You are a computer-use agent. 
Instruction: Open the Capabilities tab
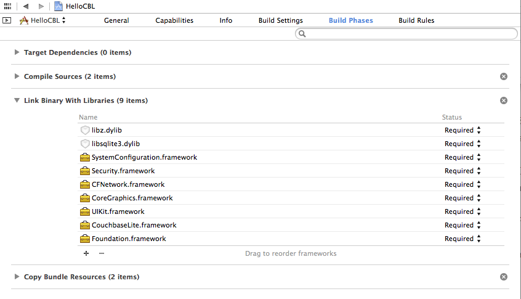(x=174, y=20)
